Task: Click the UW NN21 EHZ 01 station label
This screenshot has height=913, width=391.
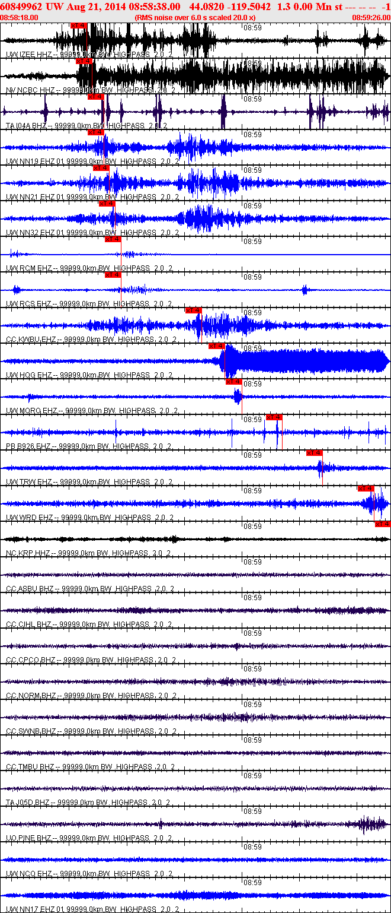Action: click(91, 196)
